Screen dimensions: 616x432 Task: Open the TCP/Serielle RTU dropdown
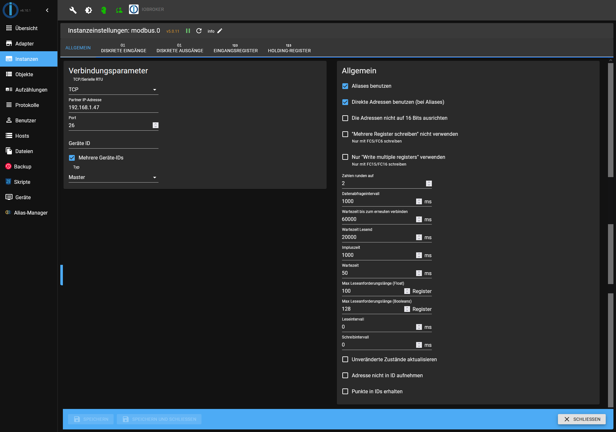[x=114, y=90]
